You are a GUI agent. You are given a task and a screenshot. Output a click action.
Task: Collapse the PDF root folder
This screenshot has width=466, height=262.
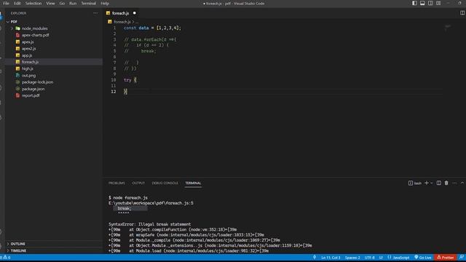pos(14,22)
